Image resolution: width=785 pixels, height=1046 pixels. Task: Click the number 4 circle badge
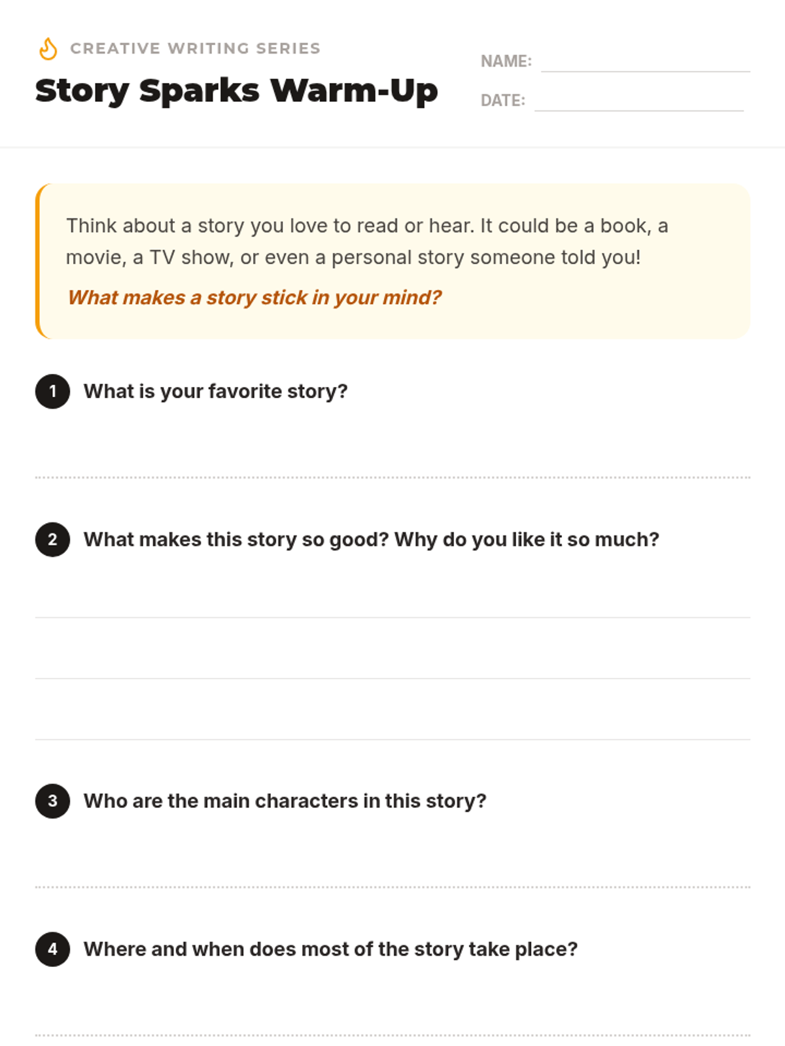pyautogui.click(x=52, y=949)
